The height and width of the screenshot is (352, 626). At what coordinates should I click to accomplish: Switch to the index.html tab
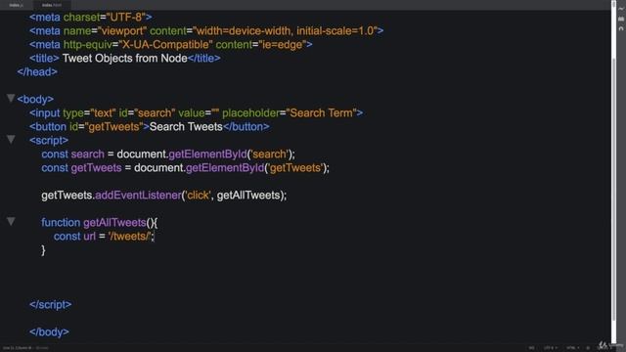52,5
